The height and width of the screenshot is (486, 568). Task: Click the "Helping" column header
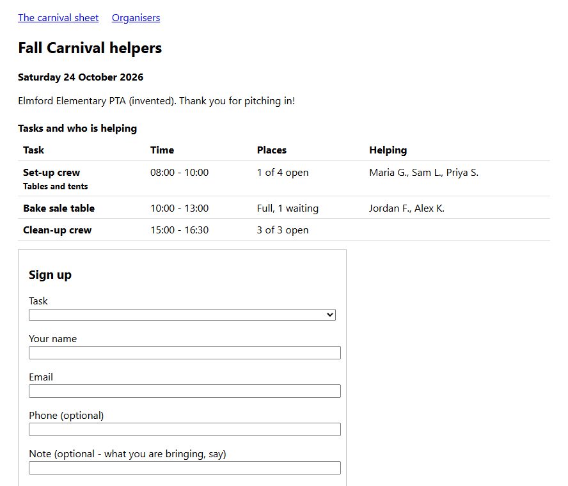[x=388, y=150]
